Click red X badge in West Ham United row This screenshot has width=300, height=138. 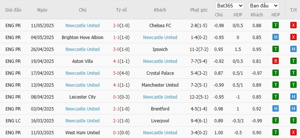pos(293,132)
